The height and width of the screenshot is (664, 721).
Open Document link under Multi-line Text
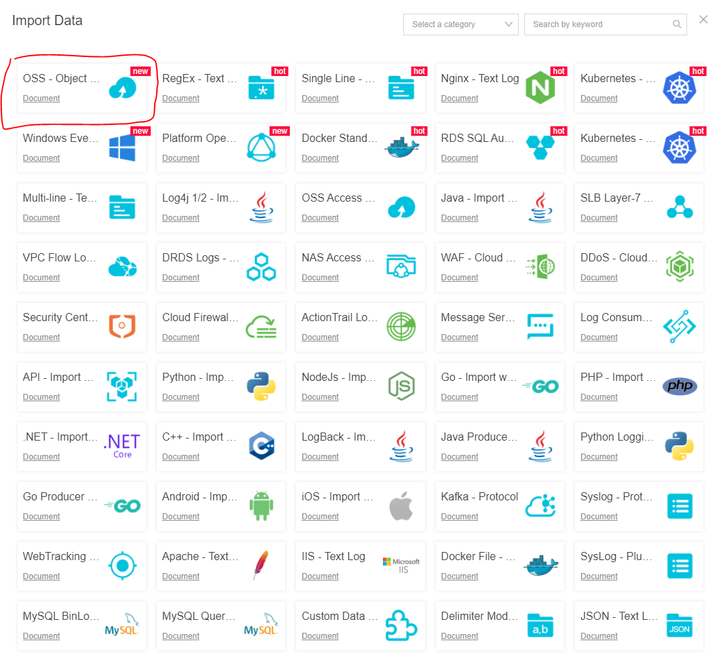pos(41,218)
